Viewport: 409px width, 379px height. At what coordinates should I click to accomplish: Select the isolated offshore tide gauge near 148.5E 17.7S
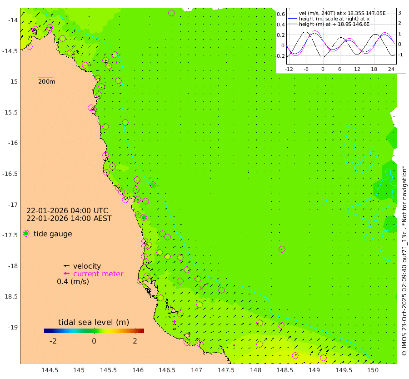coord(282,249)
